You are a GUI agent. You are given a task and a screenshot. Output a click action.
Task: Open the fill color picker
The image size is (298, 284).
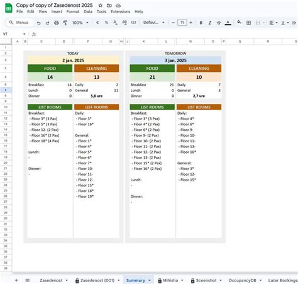pos(240,22)
